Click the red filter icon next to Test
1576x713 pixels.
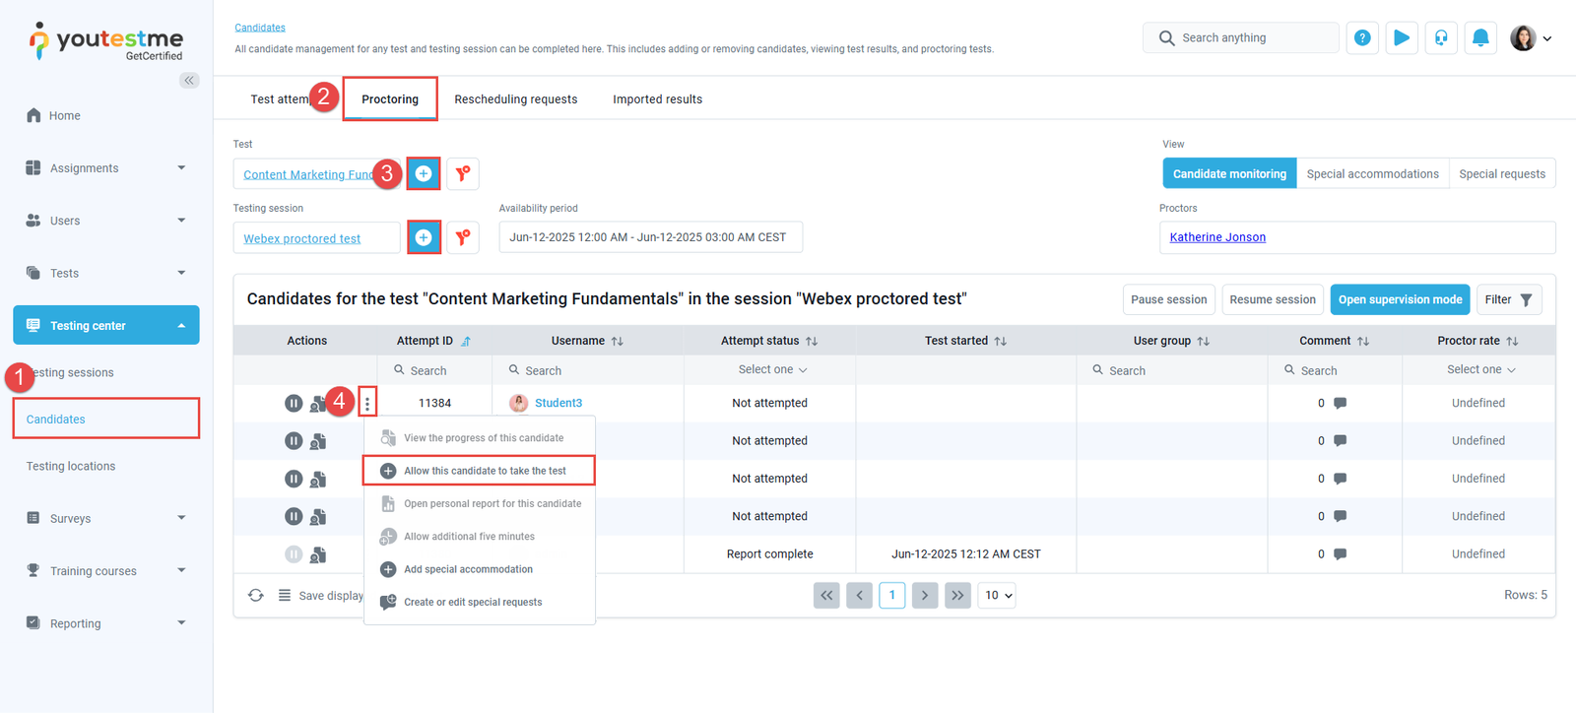tap(463, 174)
